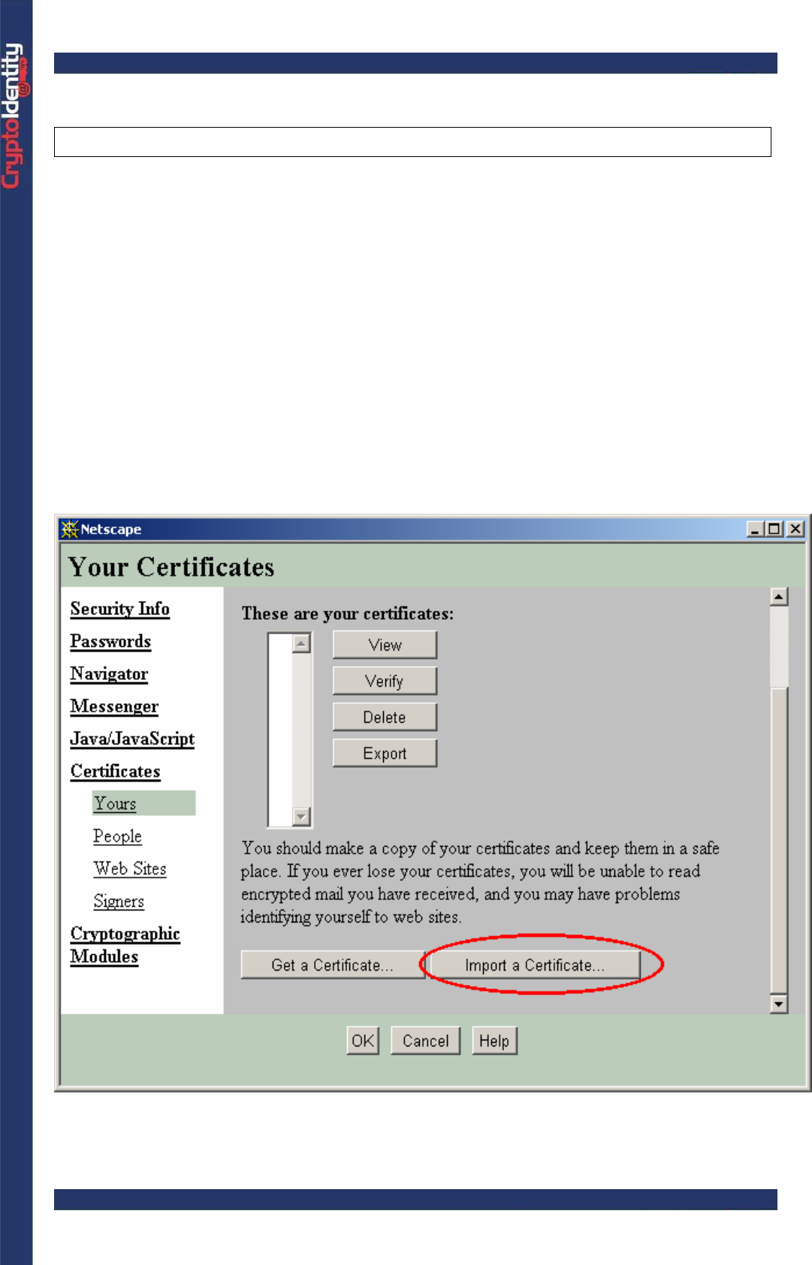Open the Security Info section
The height and width of the screenshot is (1265, 812).
(120, 608)
